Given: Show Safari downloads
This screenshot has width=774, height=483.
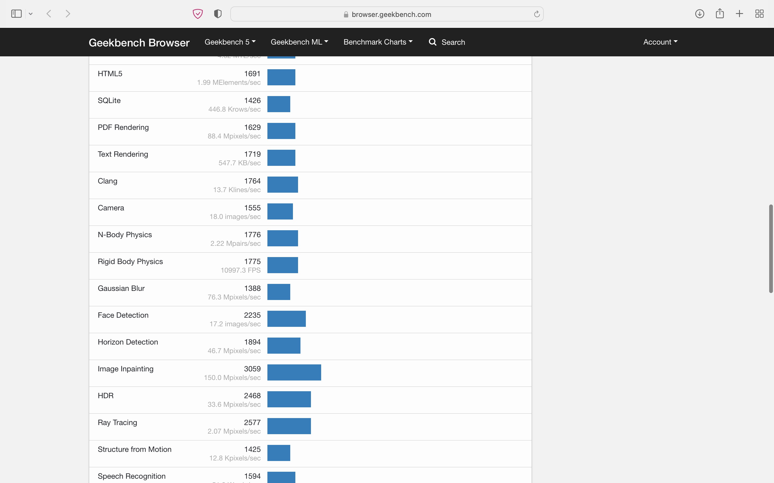Looking at the screenshot, I should point(700,14).
